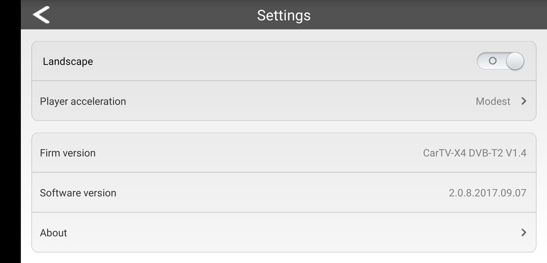Click the CarTV-X4 DVB-T2 V1.4 firmware value
This screenshot has height=263, width=547.
(x=474, y=153)
